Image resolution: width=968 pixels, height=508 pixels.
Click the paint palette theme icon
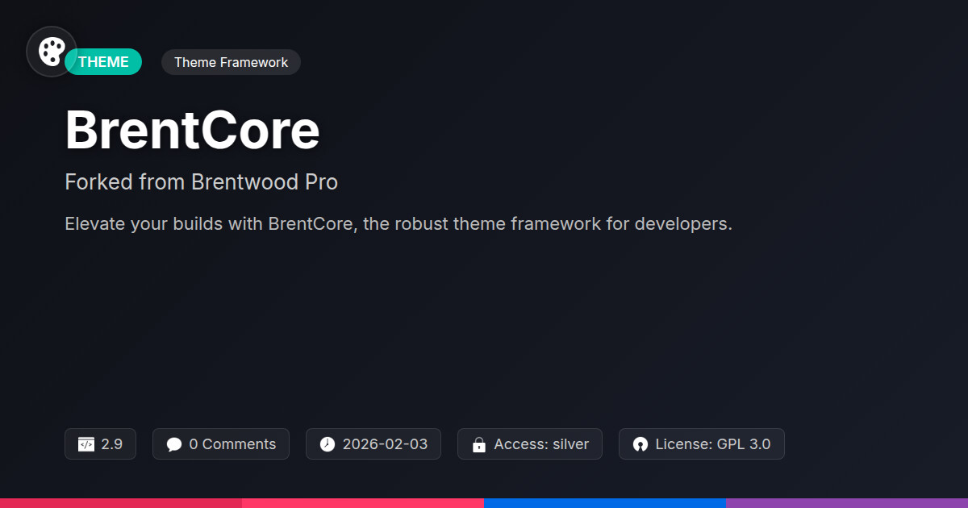click(52, 52)
